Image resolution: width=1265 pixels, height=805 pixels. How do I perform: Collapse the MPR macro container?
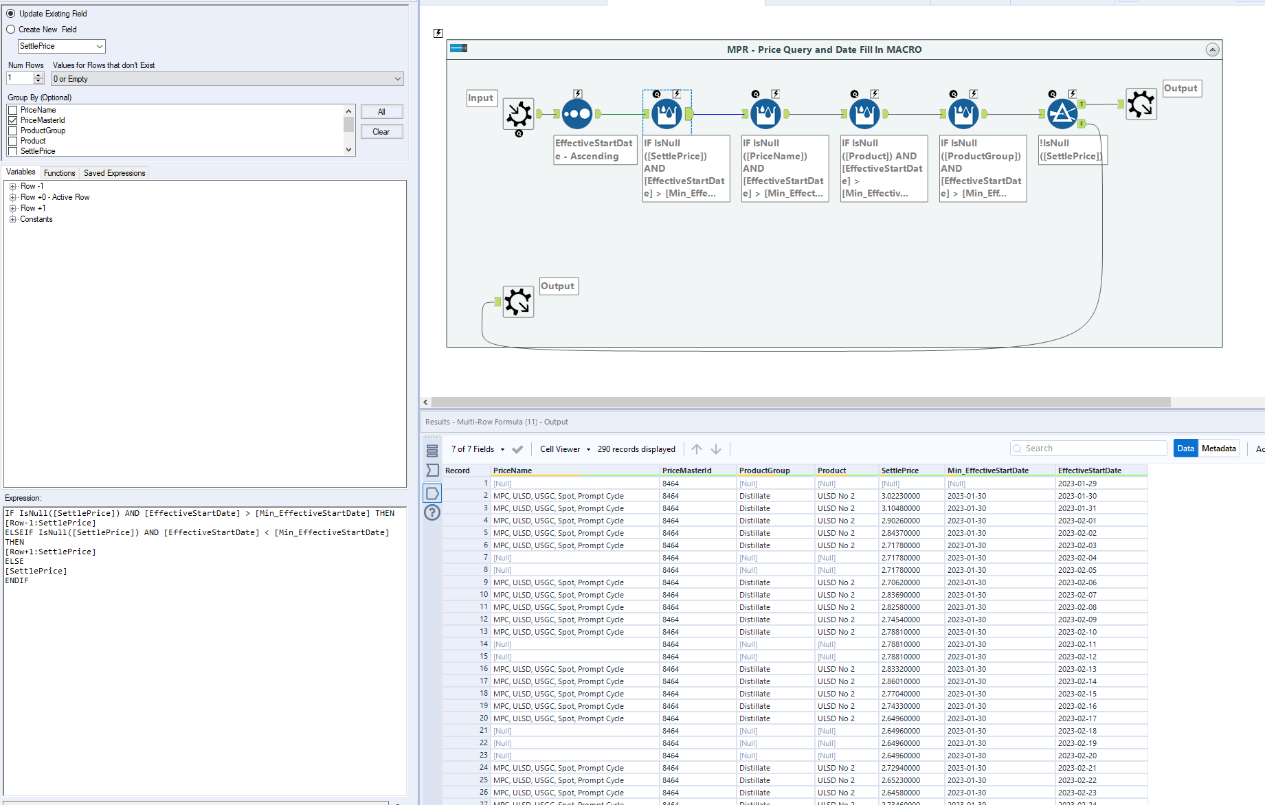point(1212,49)
